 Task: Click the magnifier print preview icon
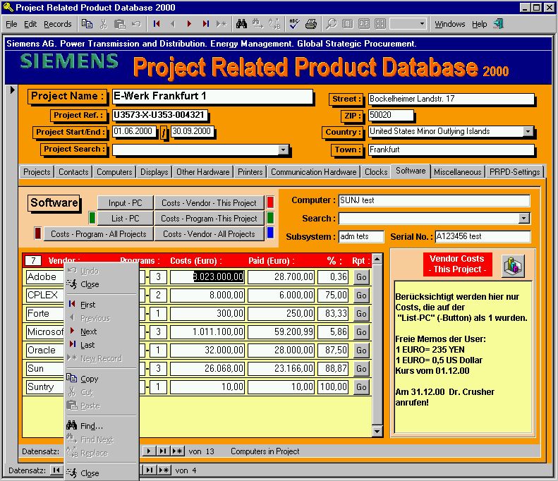331,24
